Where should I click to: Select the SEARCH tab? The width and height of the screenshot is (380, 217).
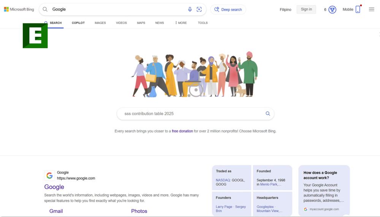[55, 23]
